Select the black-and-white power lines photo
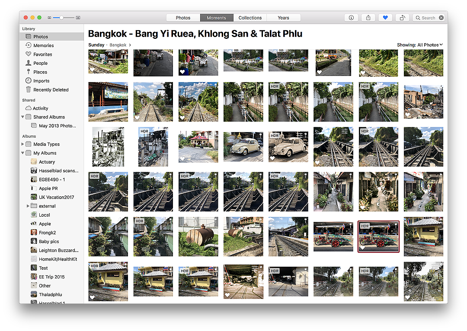The width and height of the screenshot is (467, 331). click(108, 147)
